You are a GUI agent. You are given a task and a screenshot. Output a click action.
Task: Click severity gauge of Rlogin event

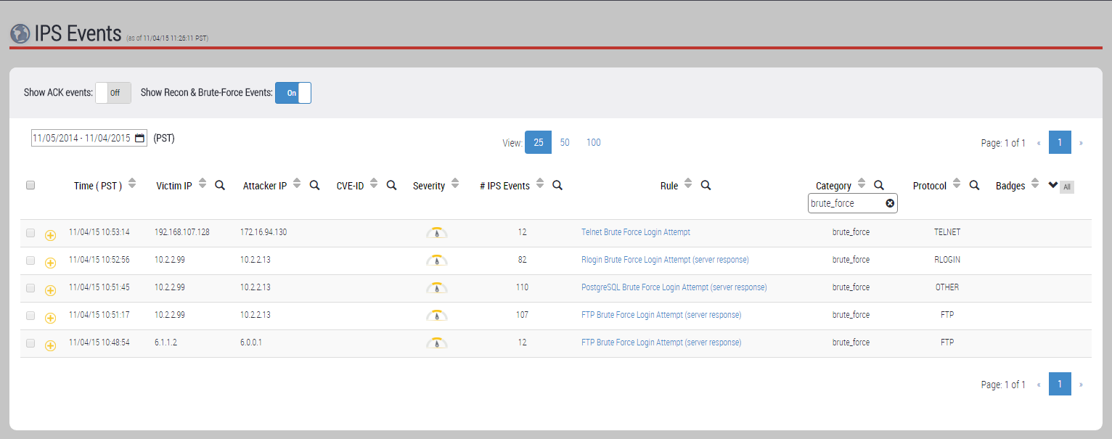tap(436, 260)
